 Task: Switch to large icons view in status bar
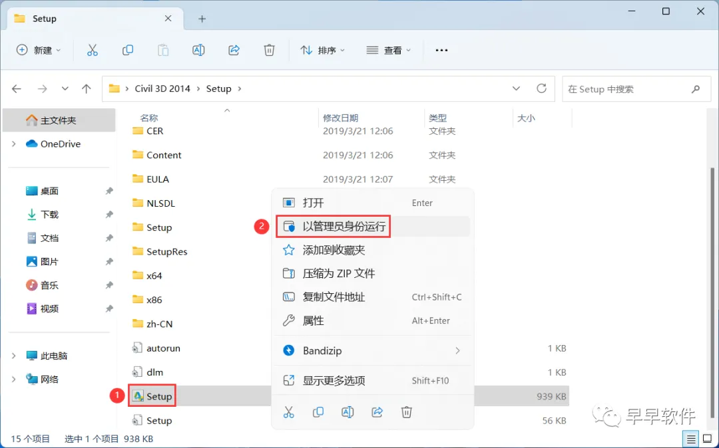(706, 439)
